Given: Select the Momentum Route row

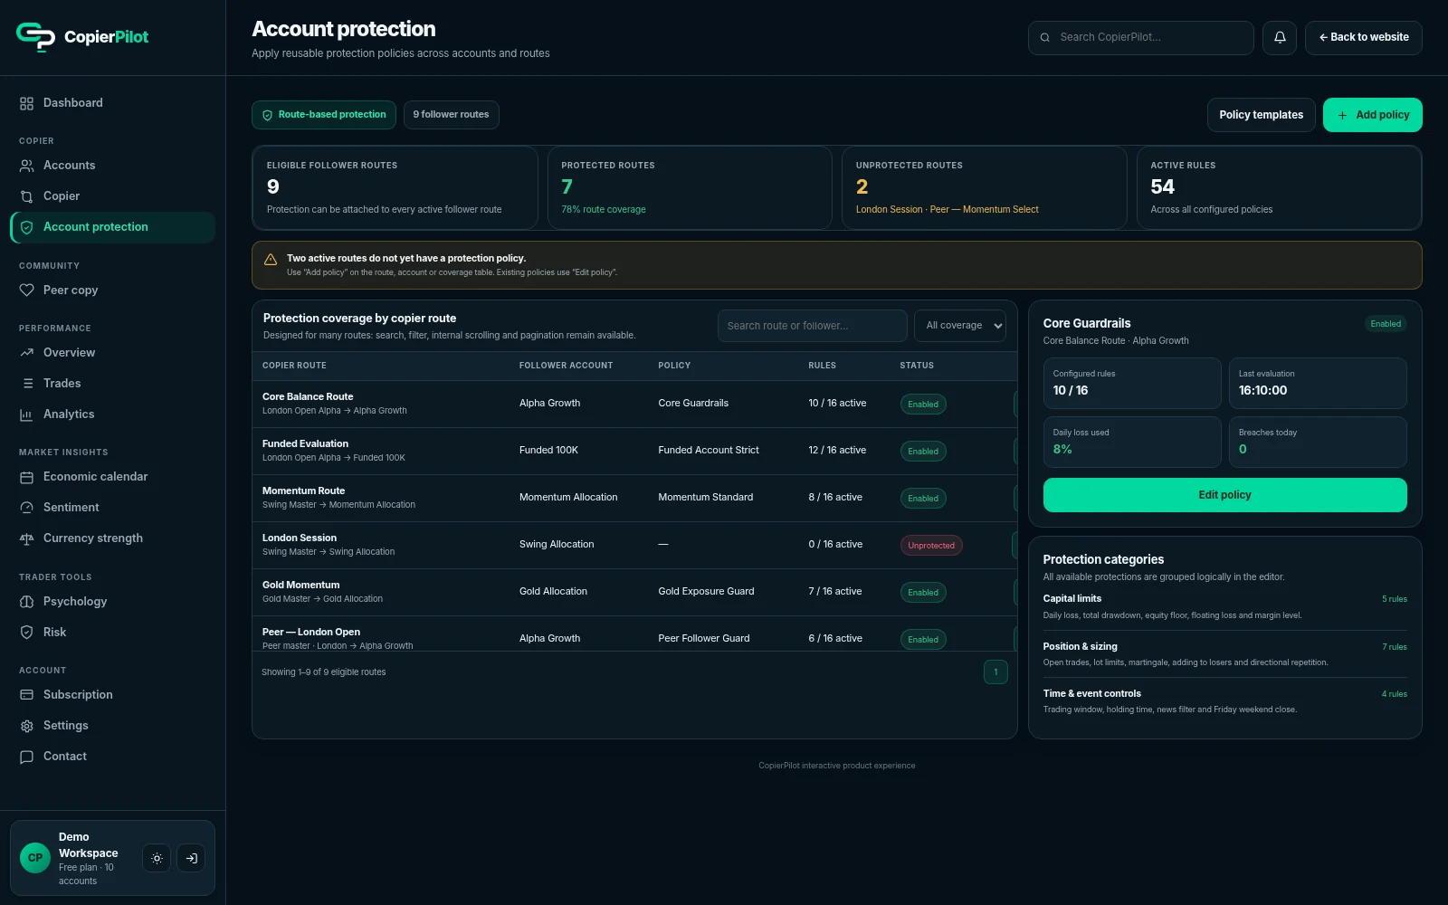Looking at the screenshot, I should pos(634,498).
